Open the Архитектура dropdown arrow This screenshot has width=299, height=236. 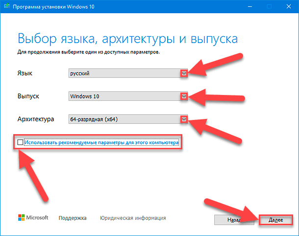point(184,119)
